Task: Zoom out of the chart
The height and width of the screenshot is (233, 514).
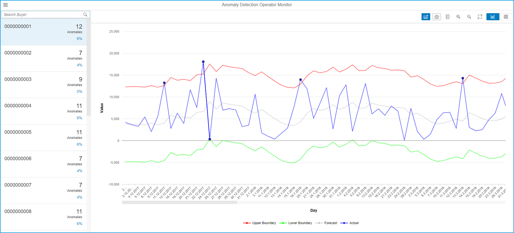Action: point(469,17)
